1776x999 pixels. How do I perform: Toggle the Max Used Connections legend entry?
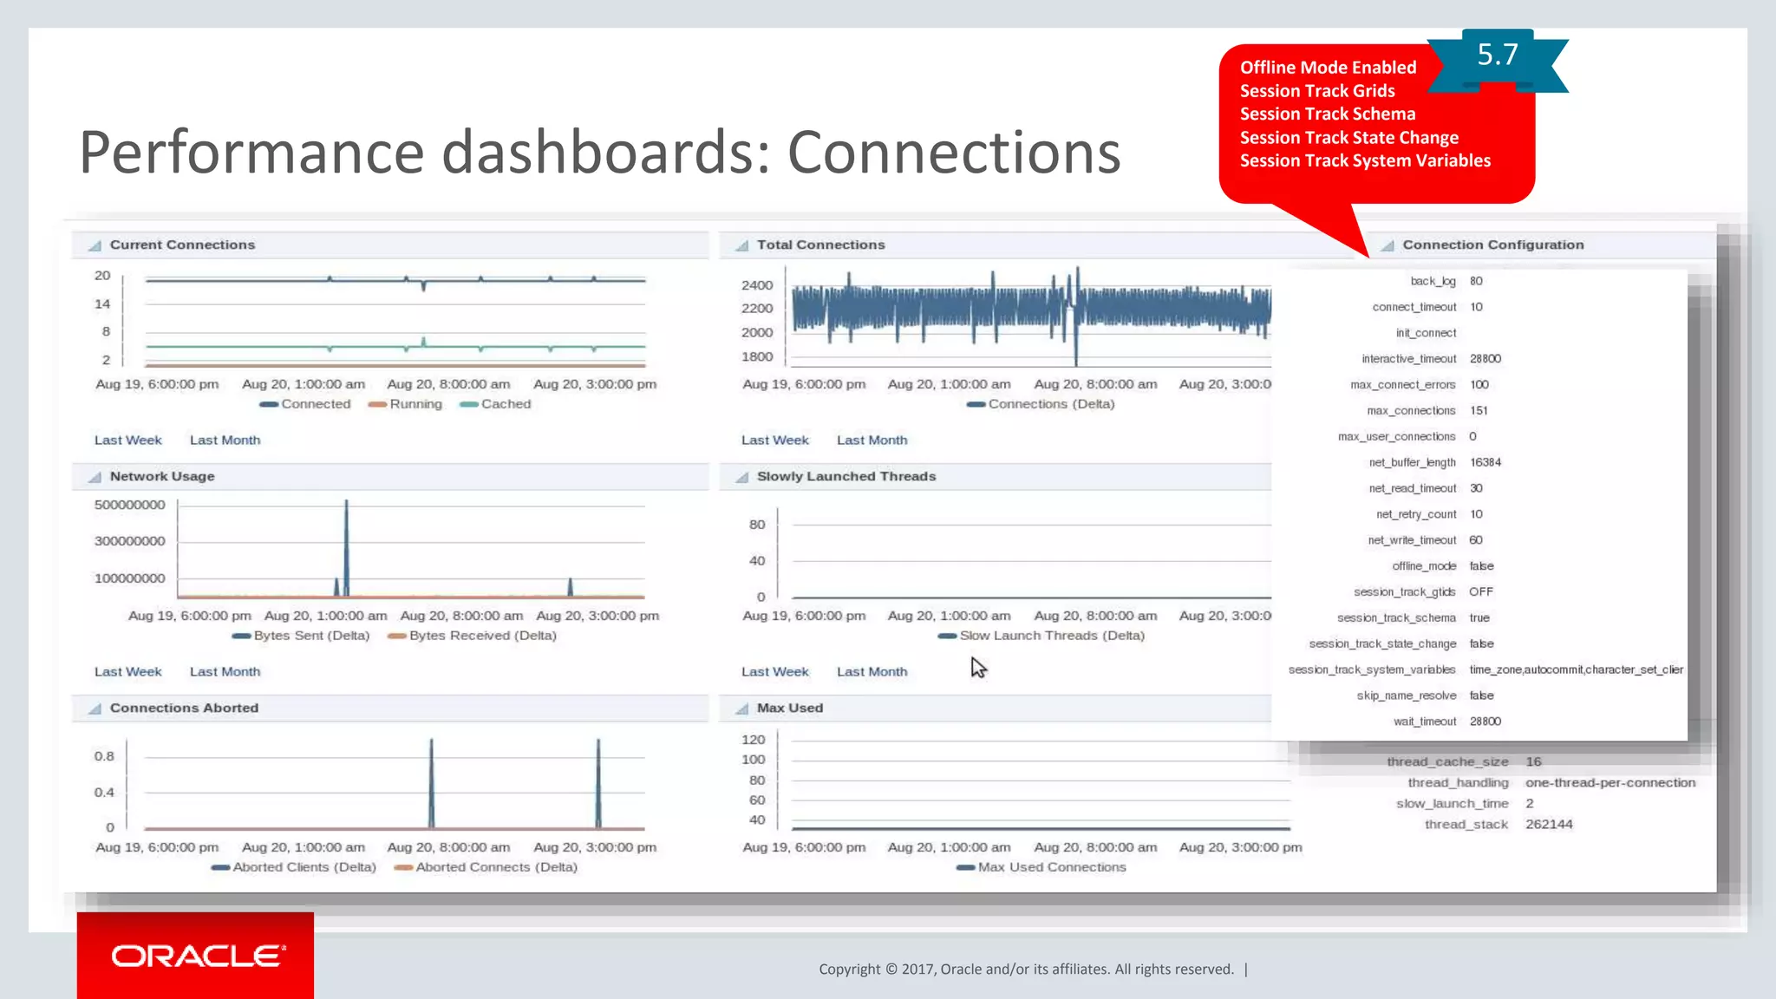point(1041,867)
